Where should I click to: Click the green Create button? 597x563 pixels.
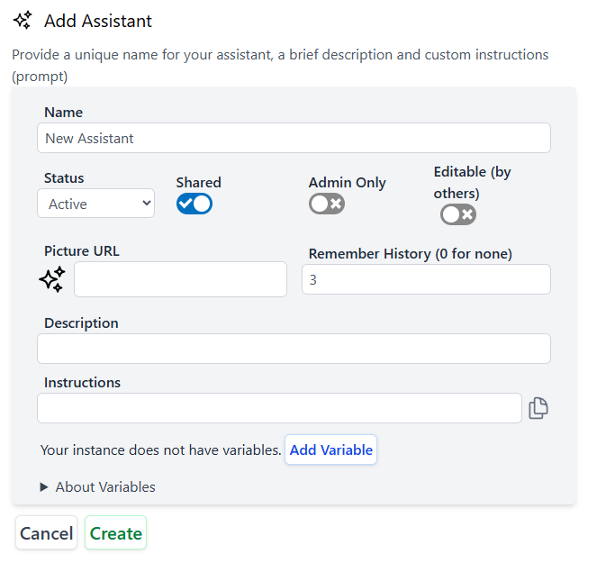(116, 533)
